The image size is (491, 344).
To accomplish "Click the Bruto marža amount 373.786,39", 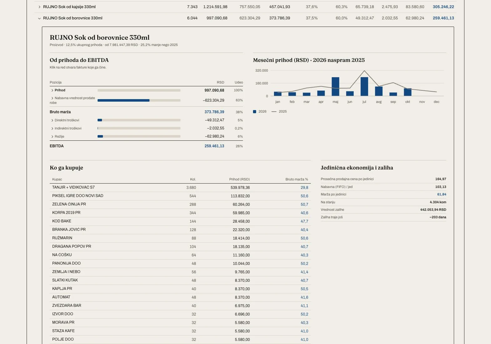I will [214, 112].
